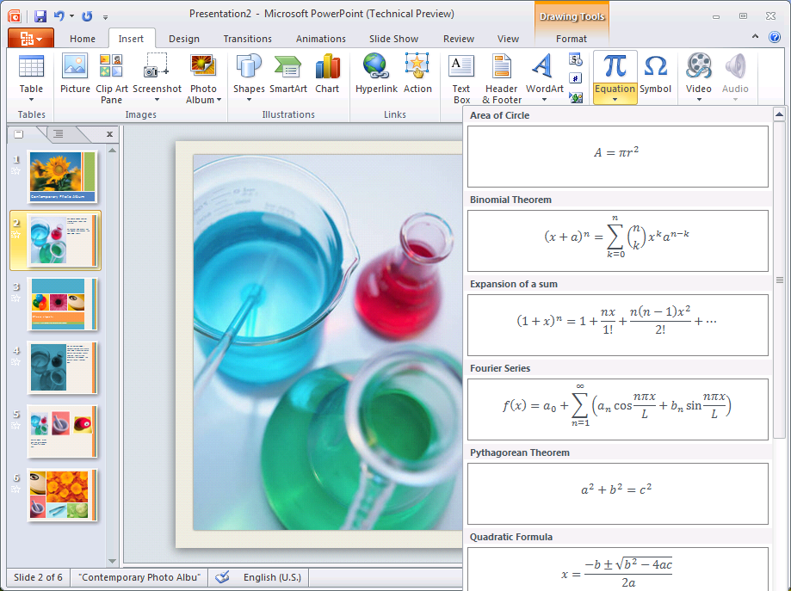Redo the last action
Viewport: 791px width, 591px height.
pos(87,16)
